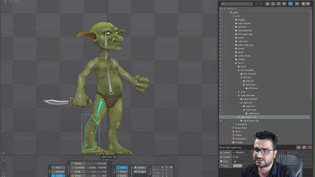Open the Events node

238,135
